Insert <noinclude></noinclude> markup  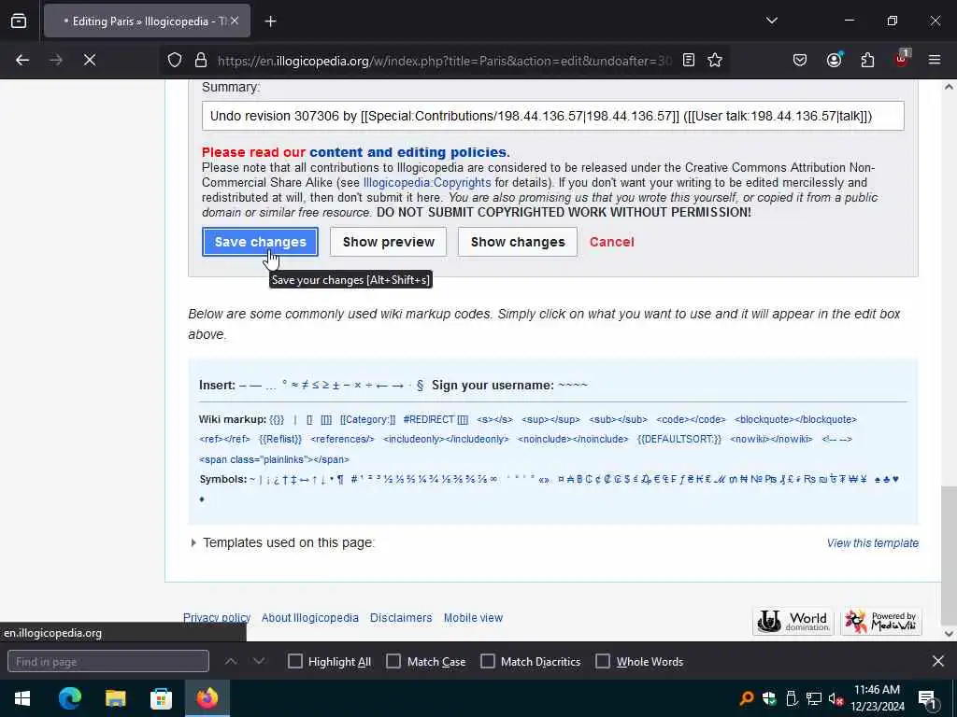[573, 439]
